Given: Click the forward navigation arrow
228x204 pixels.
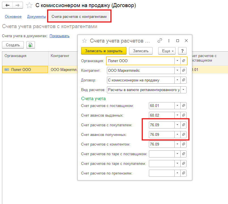Looking at the screenshot, I should tap(18, 5).
